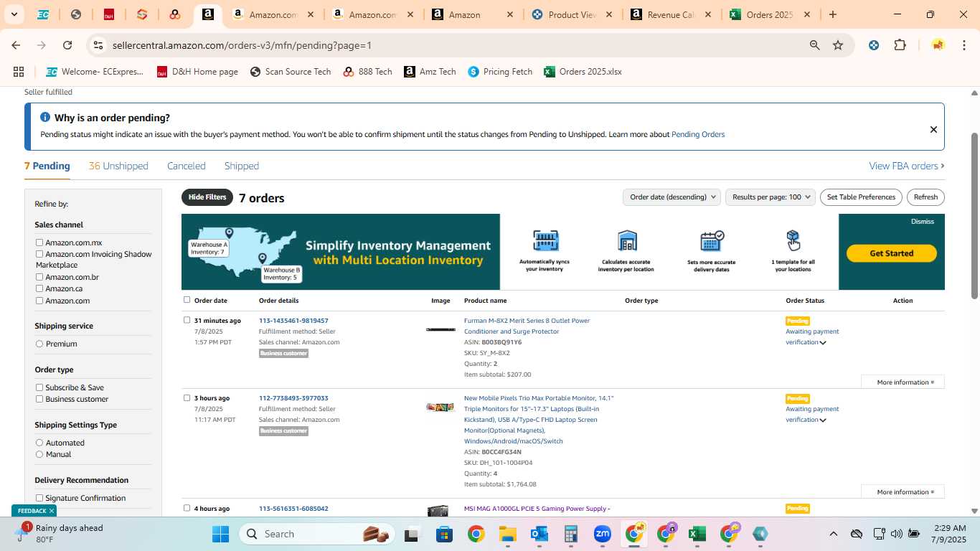Switch to the 36 Unshipped tab
Viewport: 980px width, 551px height.
click(x=118, y=166)
